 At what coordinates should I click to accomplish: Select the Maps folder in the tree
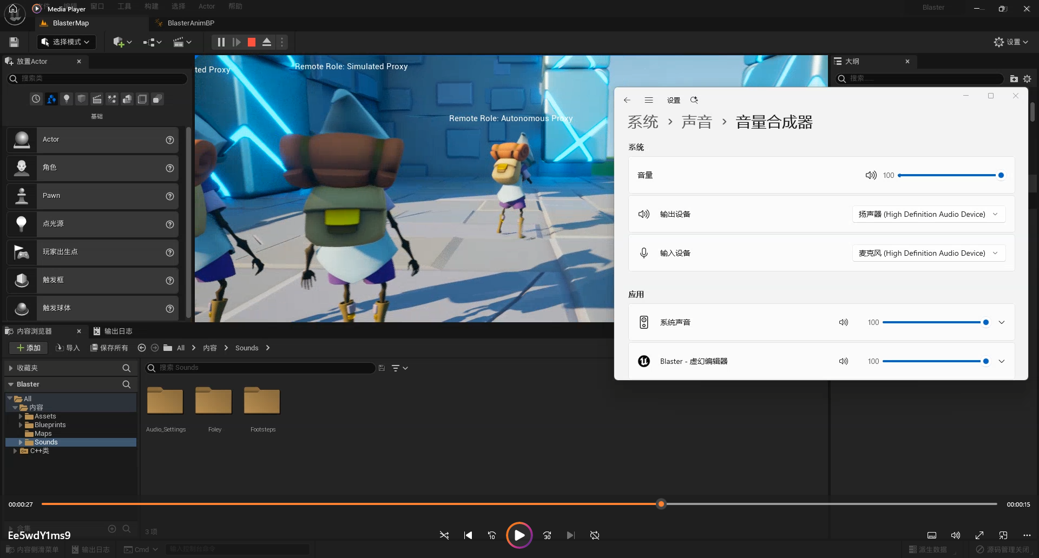(43, 434)
